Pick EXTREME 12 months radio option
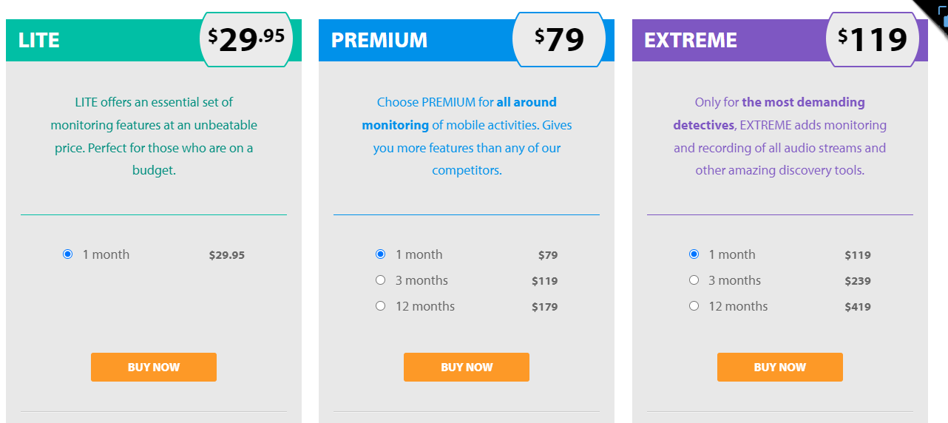 pyautogui.click(x=694, y=306)
